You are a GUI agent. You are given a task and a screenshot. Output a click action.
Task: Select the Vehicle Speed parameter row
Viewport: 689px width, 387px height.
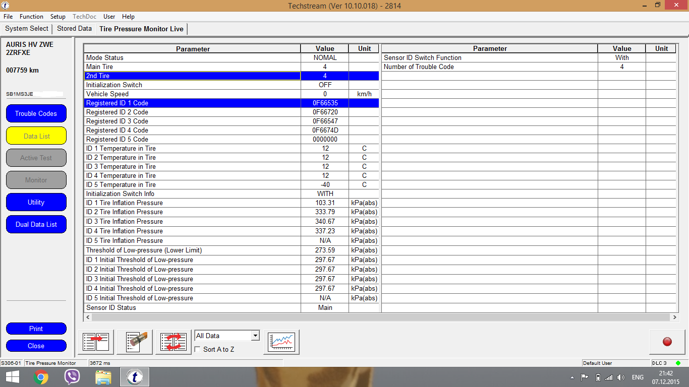click(192, 94)
